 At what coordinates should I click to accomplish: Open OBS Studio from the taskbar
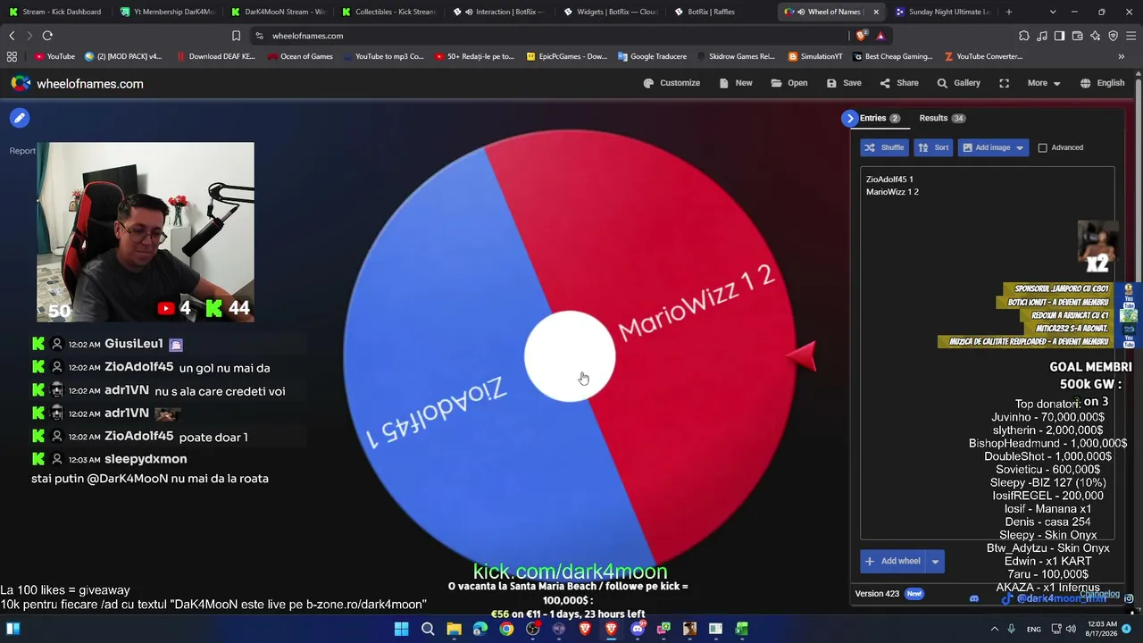(533, 629)
